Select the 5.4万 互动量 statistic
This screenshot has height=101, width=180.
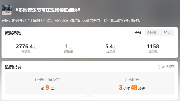point(111,48)
